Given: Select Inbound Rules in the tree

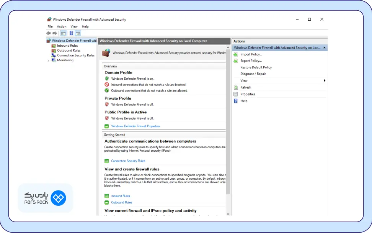Looking at the screenshot, I should [67, 46].
